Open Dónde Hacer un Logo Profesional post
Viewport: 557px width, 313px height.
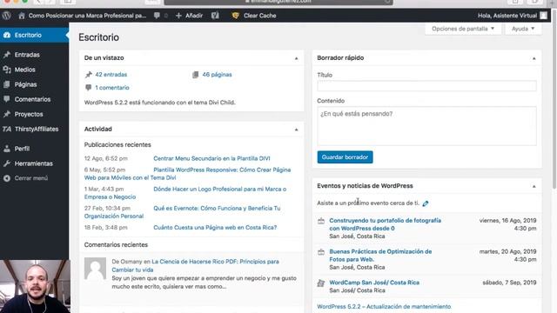220,190
